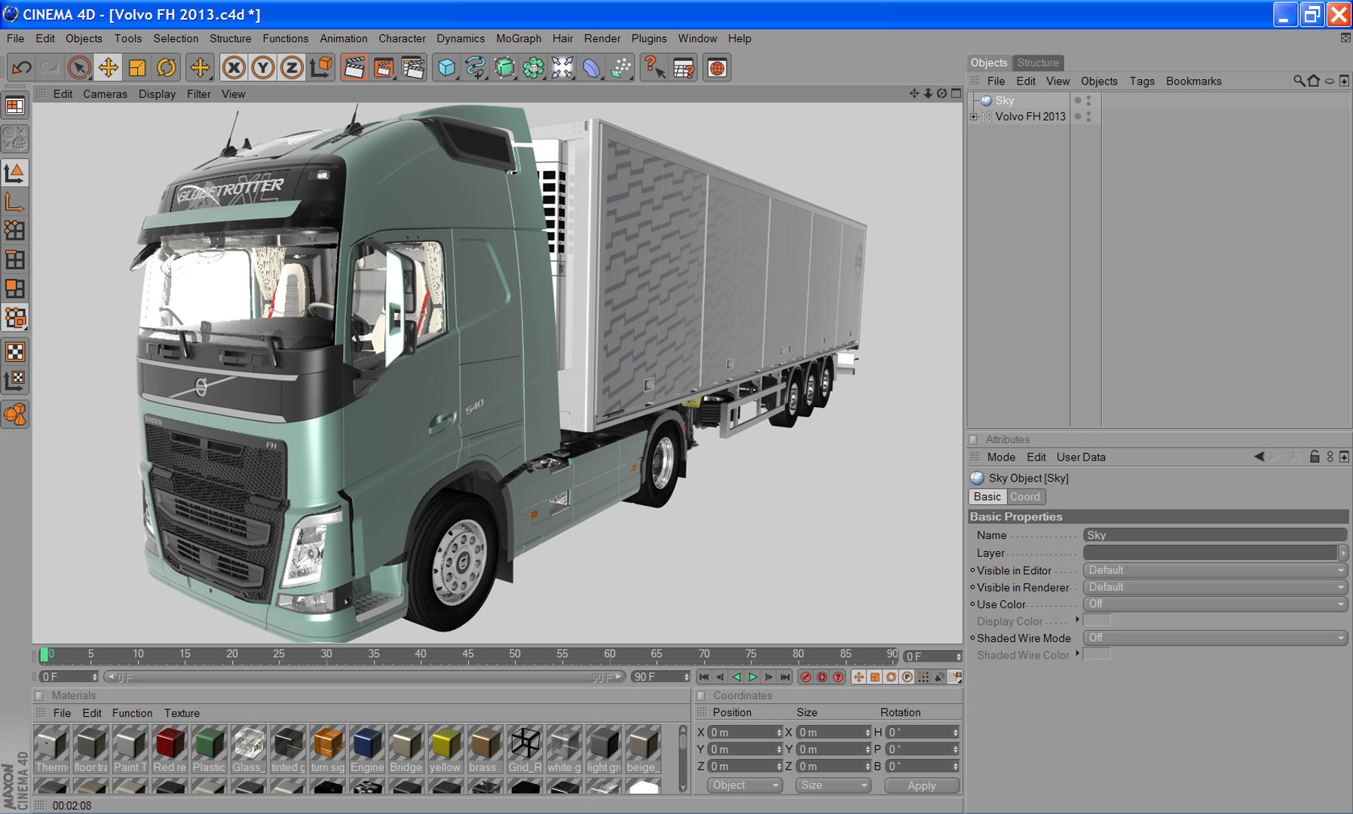Open the help question-mark pointer
Image resolution: width=1353 pixels, height=814 pixels.
point(654,68)
